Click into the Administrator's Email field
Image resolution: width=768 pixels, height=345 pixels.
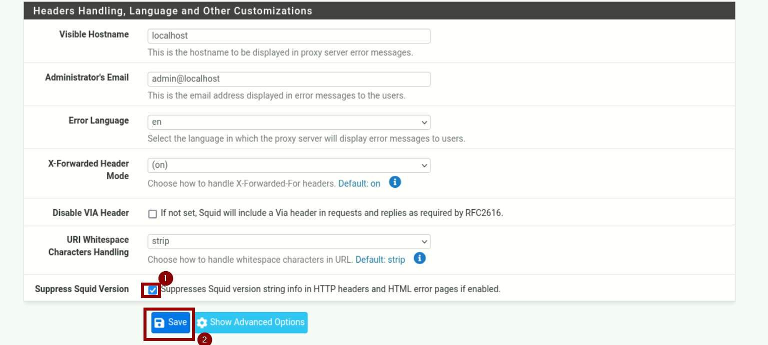[288, 79]
